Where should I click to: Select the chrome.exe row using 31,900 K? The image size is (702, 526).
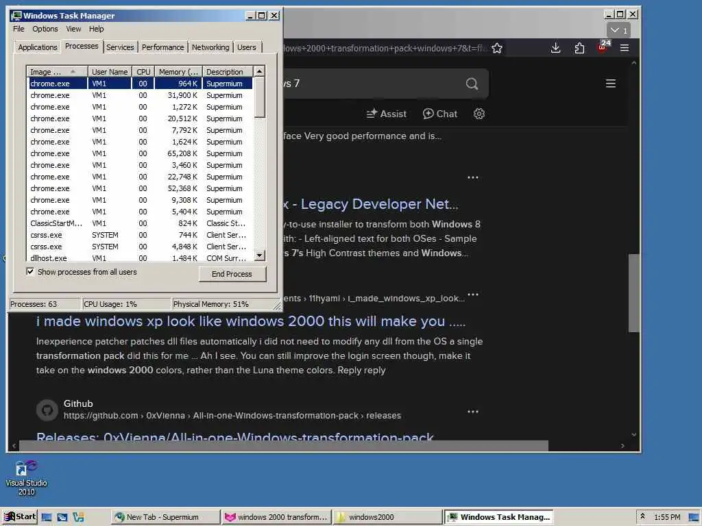(x=141, y=95)
